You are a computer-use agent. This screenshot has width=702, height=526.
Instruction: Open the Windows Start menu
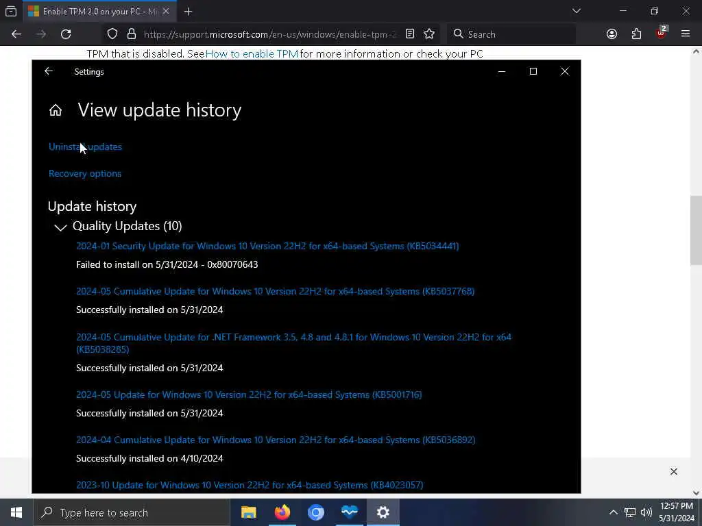tap(16, 512)
